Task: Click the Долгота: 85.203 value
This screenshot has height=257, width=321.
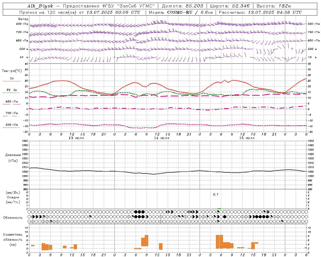Action: (x=182, y=6)
